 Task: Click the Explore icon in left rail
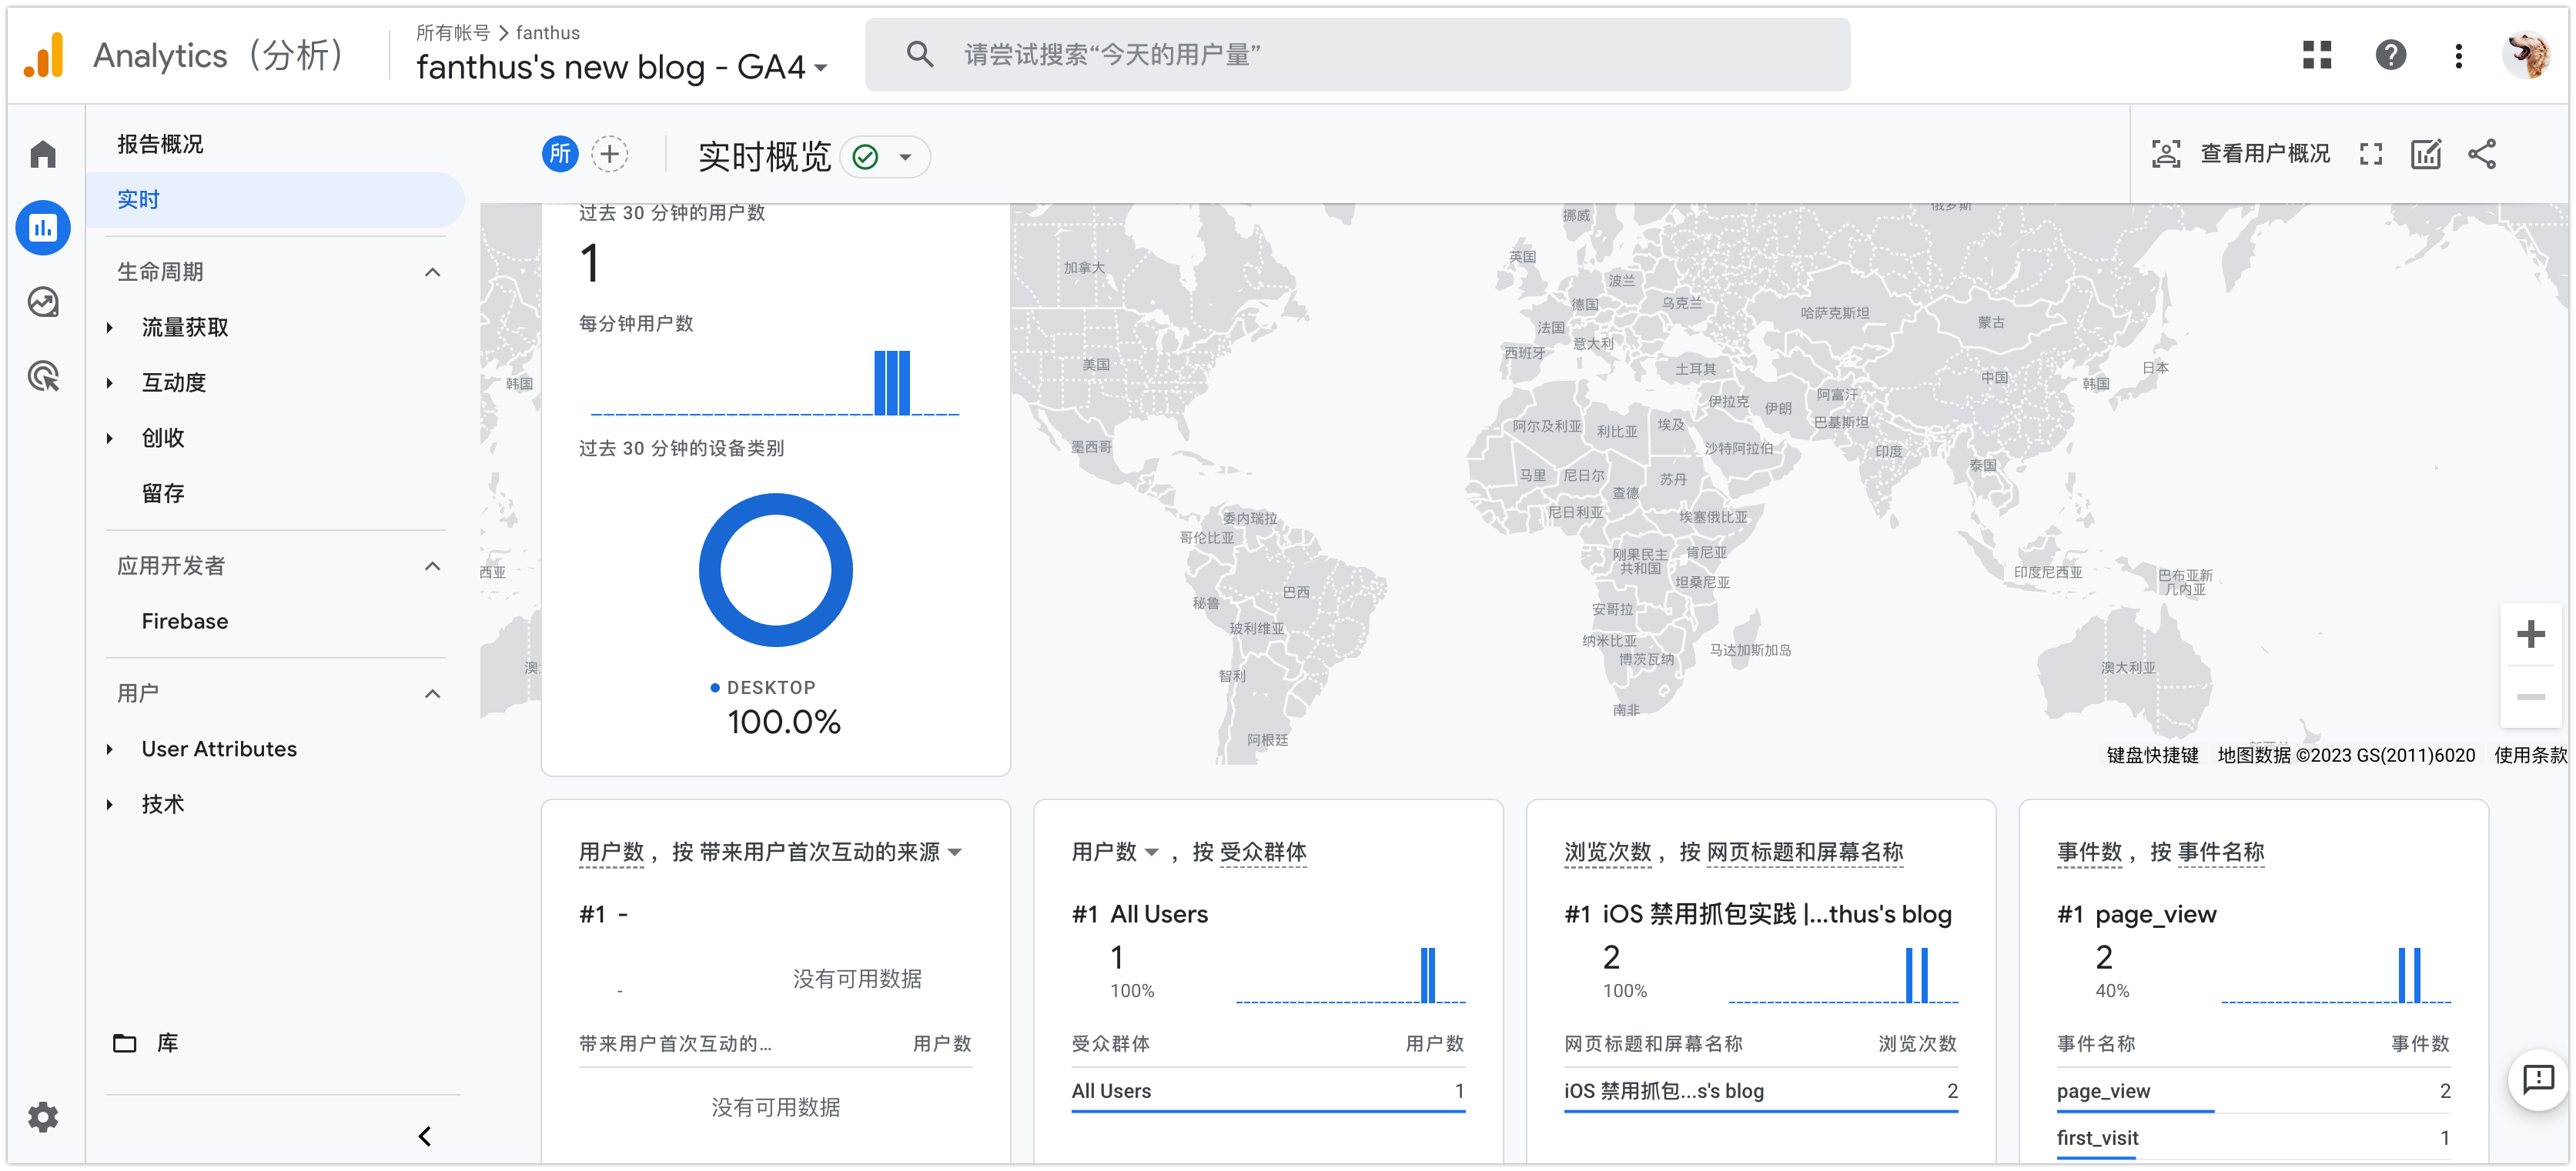43,302
